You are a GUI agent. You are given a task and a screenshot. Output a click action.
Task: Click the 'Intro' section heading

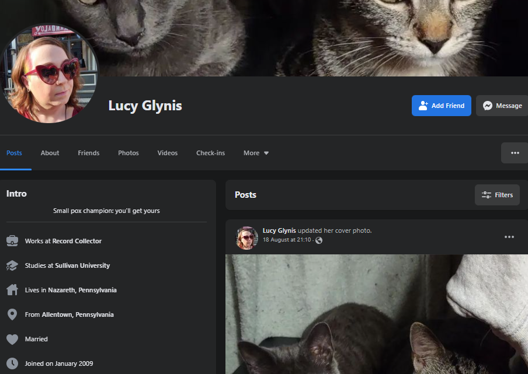click(x=16, y=194)
